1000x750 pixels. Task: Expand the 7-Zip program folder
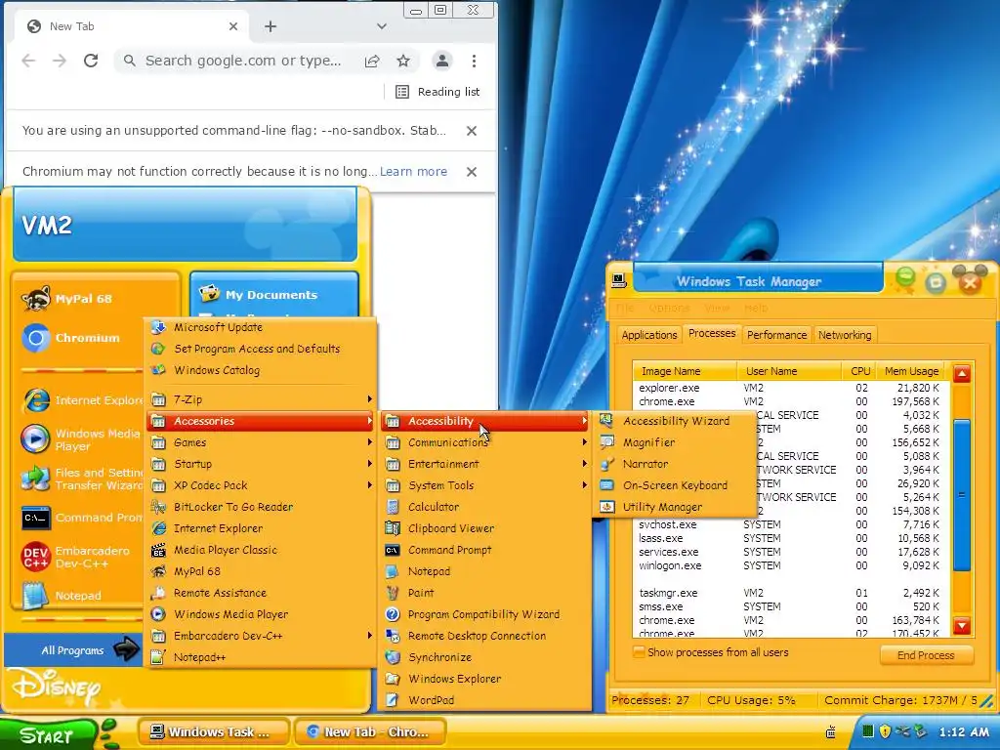(260, 399)
